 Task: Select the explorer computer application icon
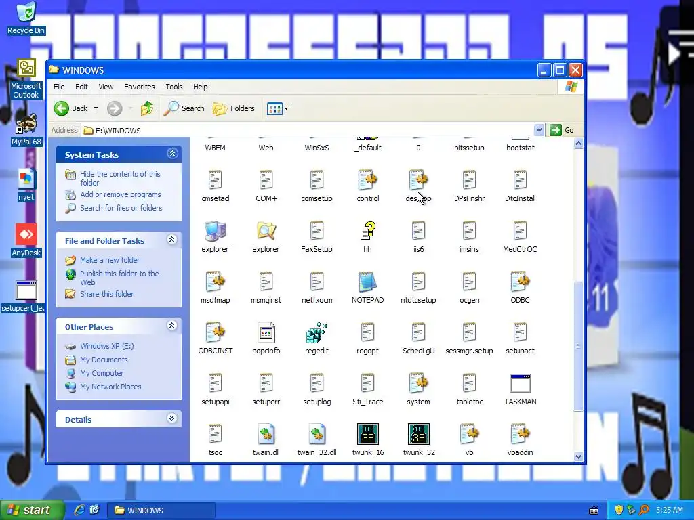215,231
